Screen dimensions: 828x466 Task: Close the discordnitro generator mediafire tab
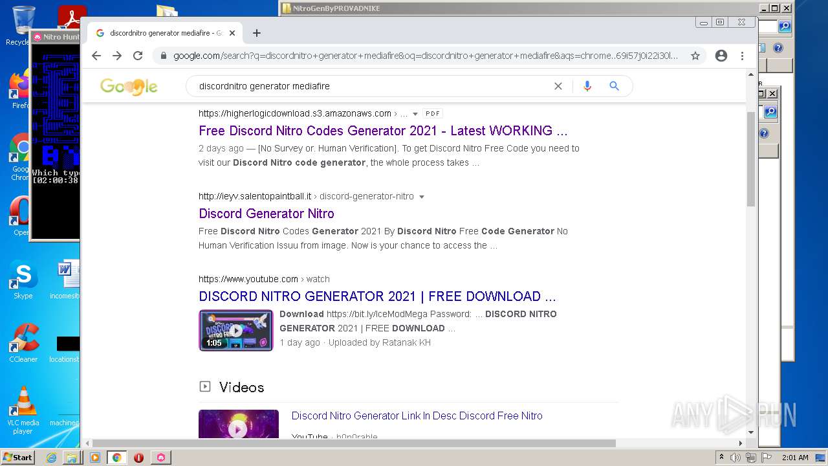[232, 33]
